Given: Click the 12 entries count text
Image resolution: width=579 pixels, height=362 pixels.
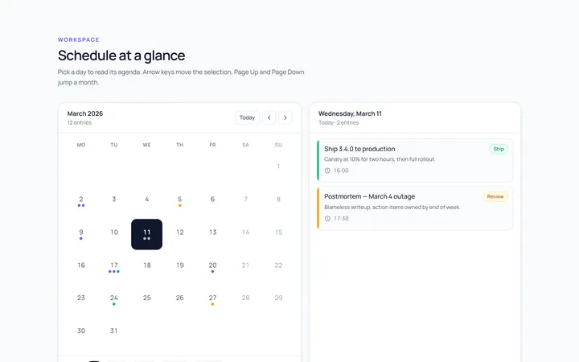Looking at the screenshot, I should (x=80, y=122).
